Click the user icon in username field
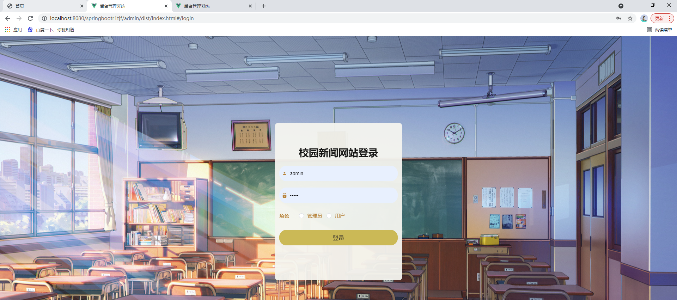The height and width of the screenshot is (300, 677). 285,173
